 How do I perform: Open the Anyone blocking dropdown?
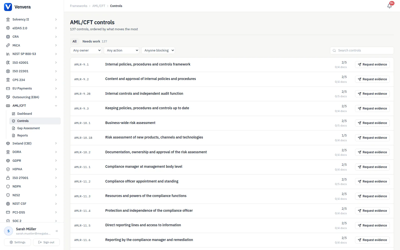(x=158, y=50)
